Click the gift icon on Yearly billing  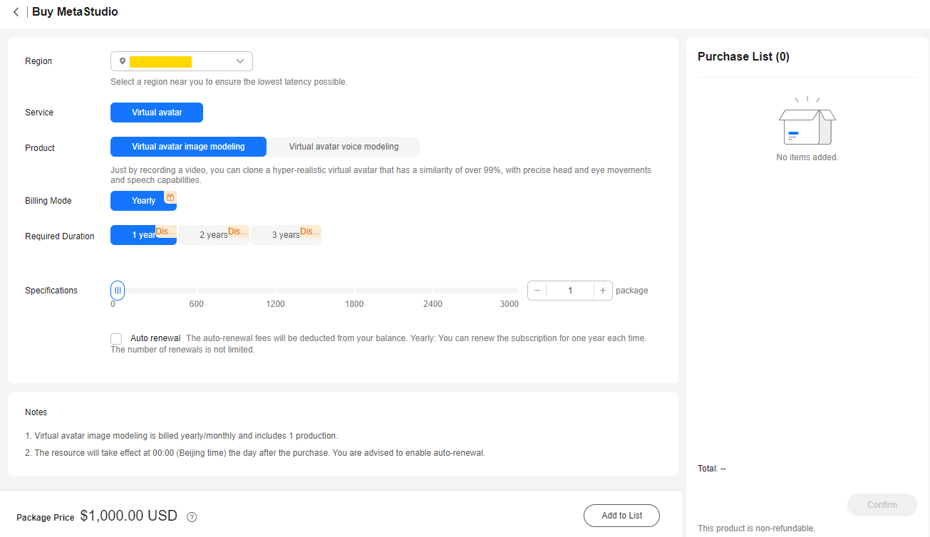(x=170, y=197)
